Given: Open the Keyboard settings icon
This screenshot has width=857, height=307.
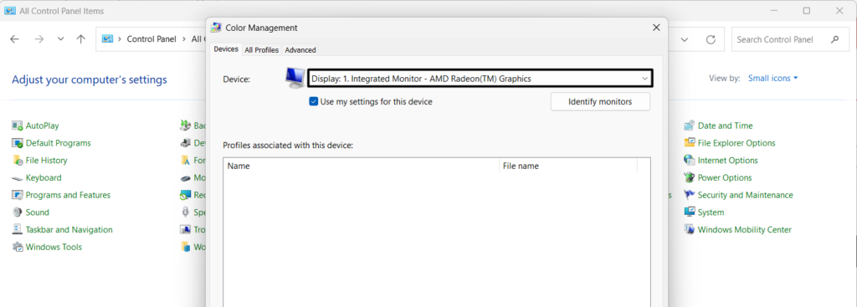Looking at the screenshot, I should 17,178.
